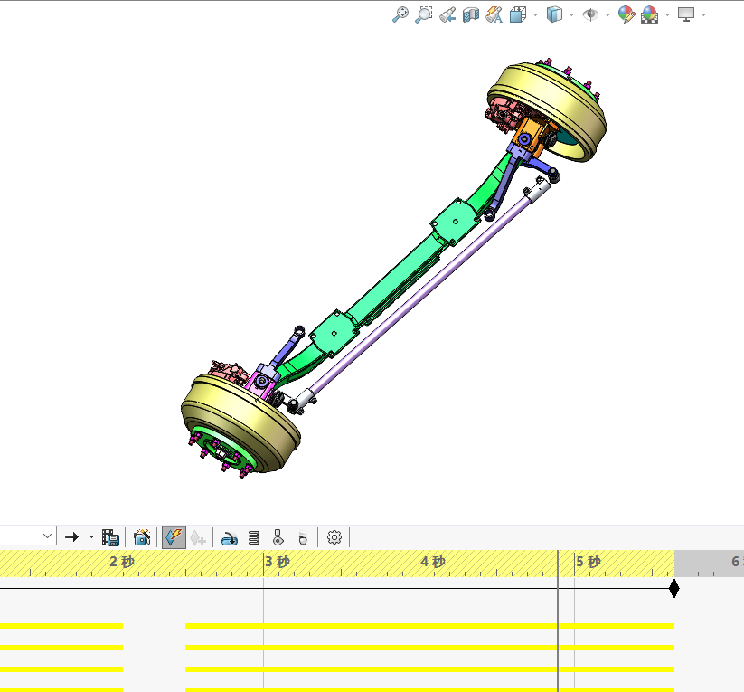Open View Settings monitor icon

(x=686, y=14)
